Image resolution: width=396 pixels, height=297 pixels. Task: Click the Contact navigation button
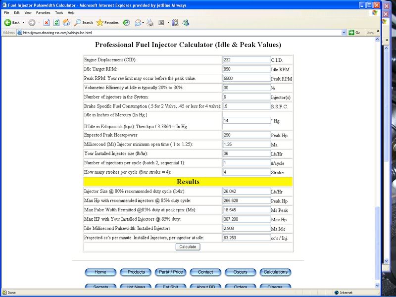(x=205, y=272)
